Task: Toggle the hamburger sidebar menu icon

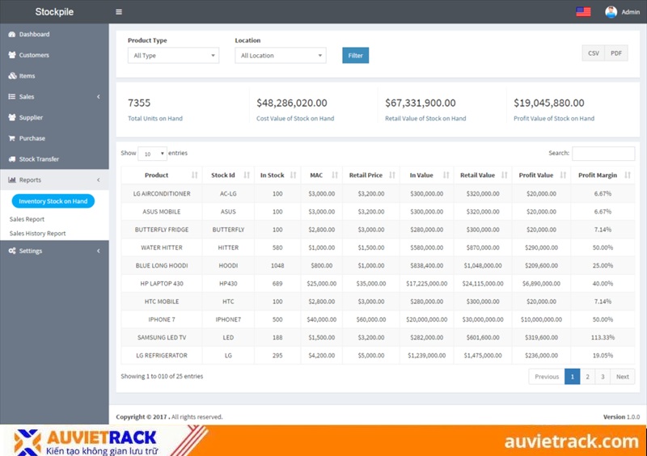Action: coord(119,12)
